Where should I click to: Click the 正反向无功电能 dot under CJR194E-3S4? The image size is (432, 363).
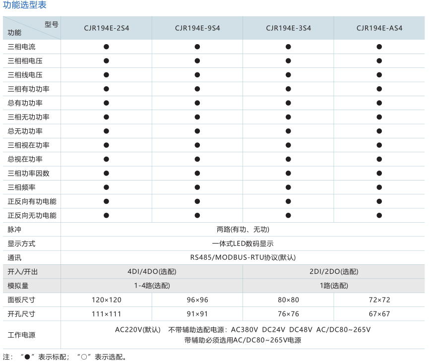click(x=288, y=216)
